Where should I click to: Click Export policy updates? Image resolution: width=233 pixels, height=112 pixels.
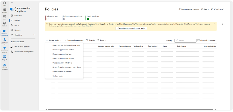click(x=74, y=40)
